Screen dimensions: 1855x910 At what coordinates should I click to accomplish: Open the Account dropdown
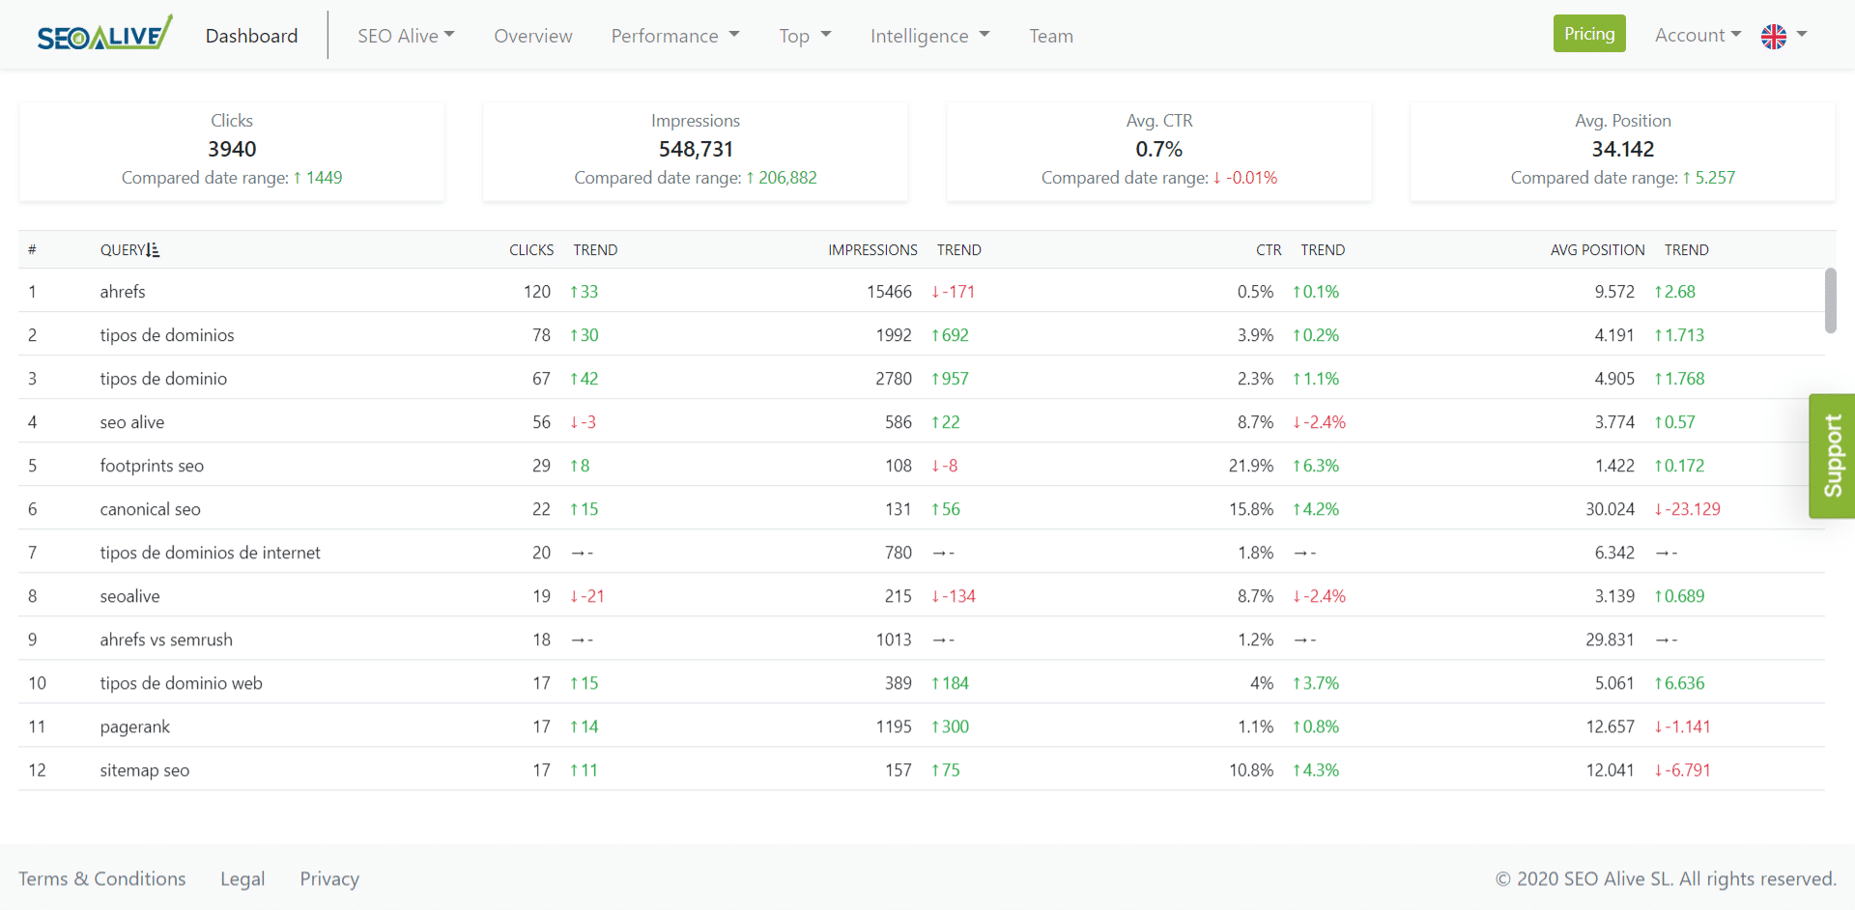click(1698, 35)
